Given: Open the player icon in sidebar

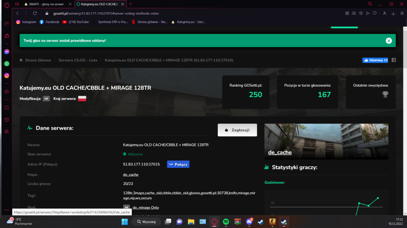Looking at the screenshot, I should 7,91.
